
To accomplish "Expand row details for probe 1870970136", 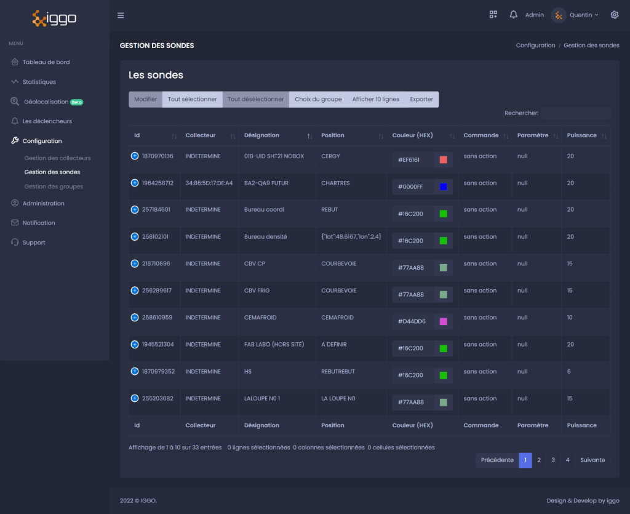I will pos(135,156).
